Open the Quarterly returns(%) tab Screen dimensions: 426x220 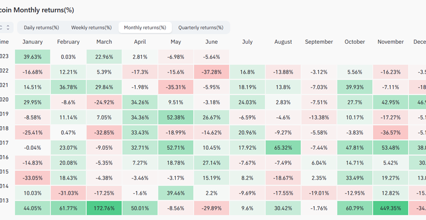point(201,27)
